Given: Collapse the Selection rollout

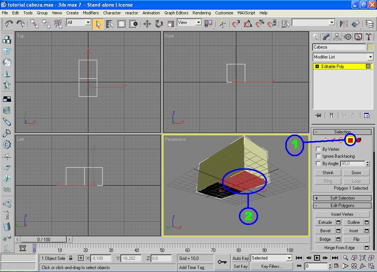Looking at the screenshot, I should tap(342, 132).
